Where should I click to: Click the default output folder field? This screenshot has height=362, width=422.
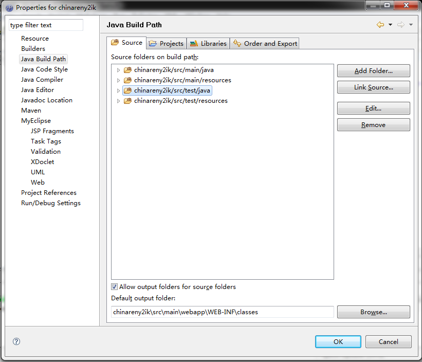[222, 312]
